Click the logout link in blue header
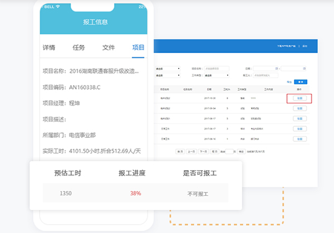This screenshot has height=233, width=334. pyautogui.click(x=305, y=46)
